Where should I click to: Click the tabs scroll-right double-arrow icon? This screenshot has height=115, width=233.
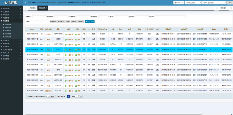pos(217,8)
